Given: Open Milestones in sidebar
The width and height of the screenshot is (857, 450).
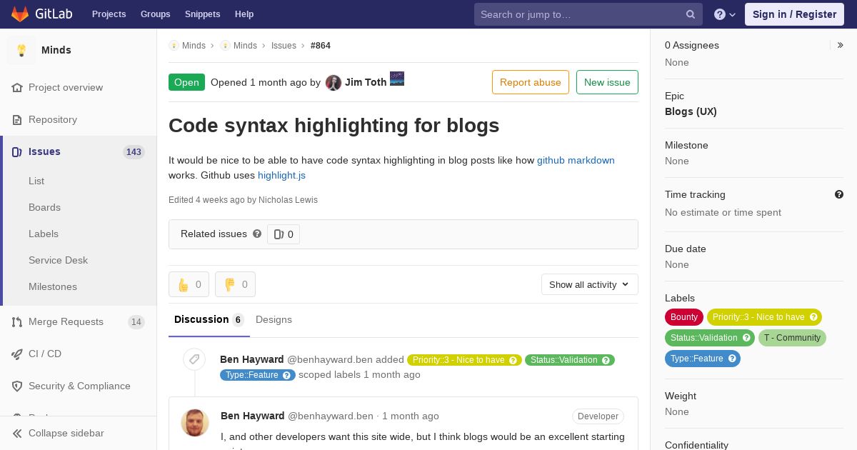Looking at the screenshot, I should pos(52,286).
